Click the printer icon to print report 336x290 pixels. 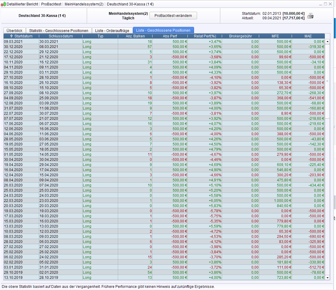click(310, 16)
